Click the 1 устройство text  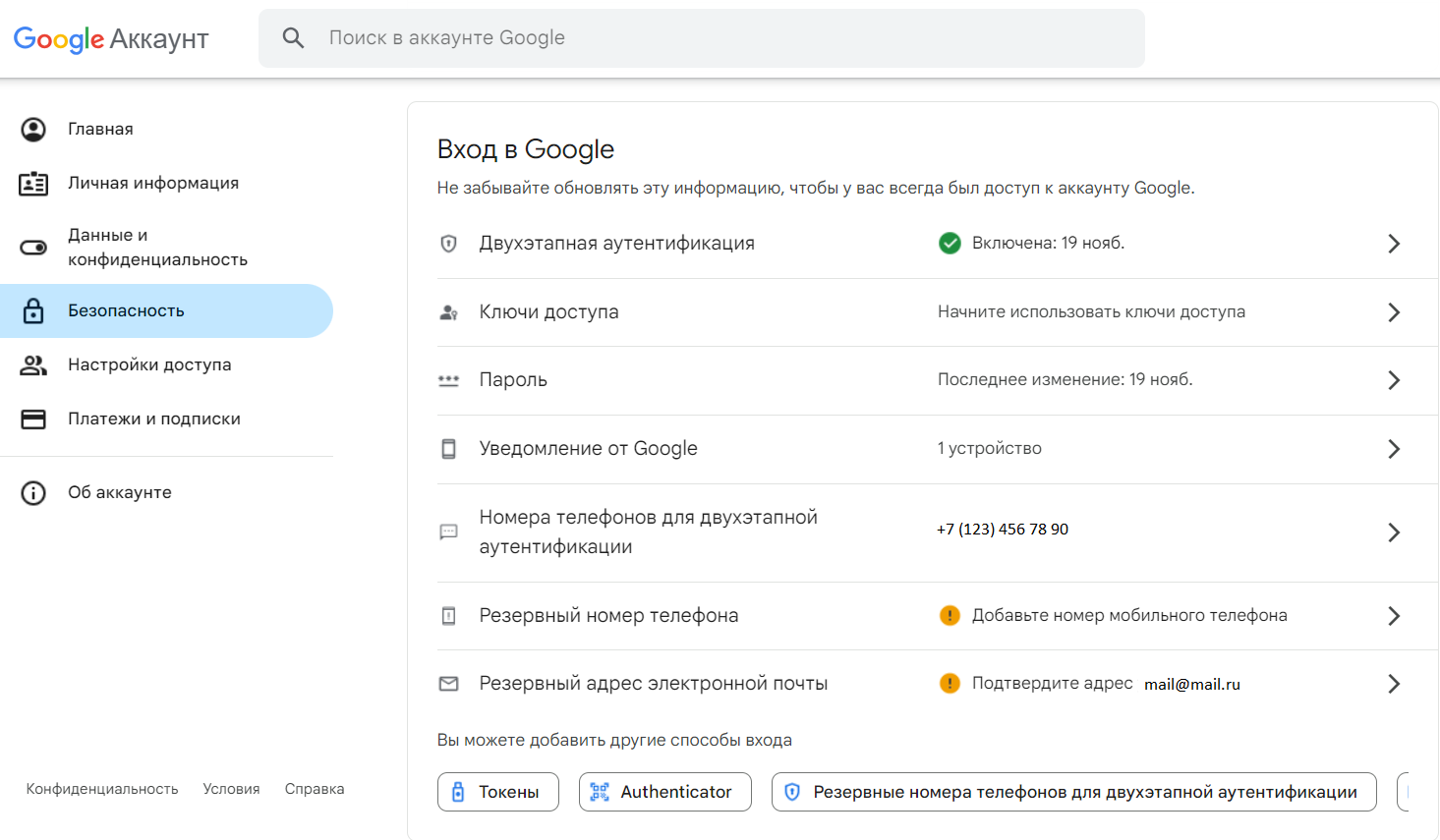tap(990, 449)
